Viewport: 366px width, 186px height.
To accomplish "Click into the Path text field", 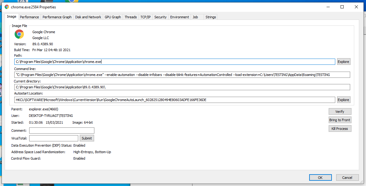I will coord(174,62).
